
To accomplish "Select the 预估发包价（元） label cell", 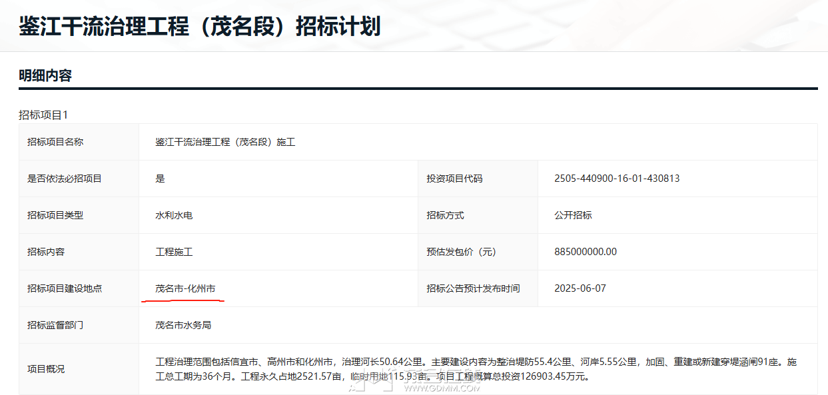I will pos(462,252).
